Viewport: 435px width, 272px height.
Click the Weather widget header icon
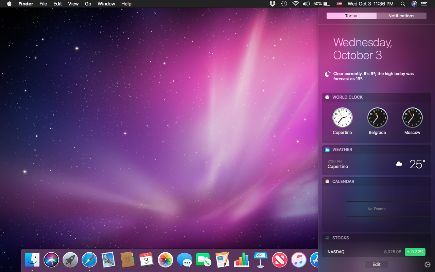tap(327, 150)
